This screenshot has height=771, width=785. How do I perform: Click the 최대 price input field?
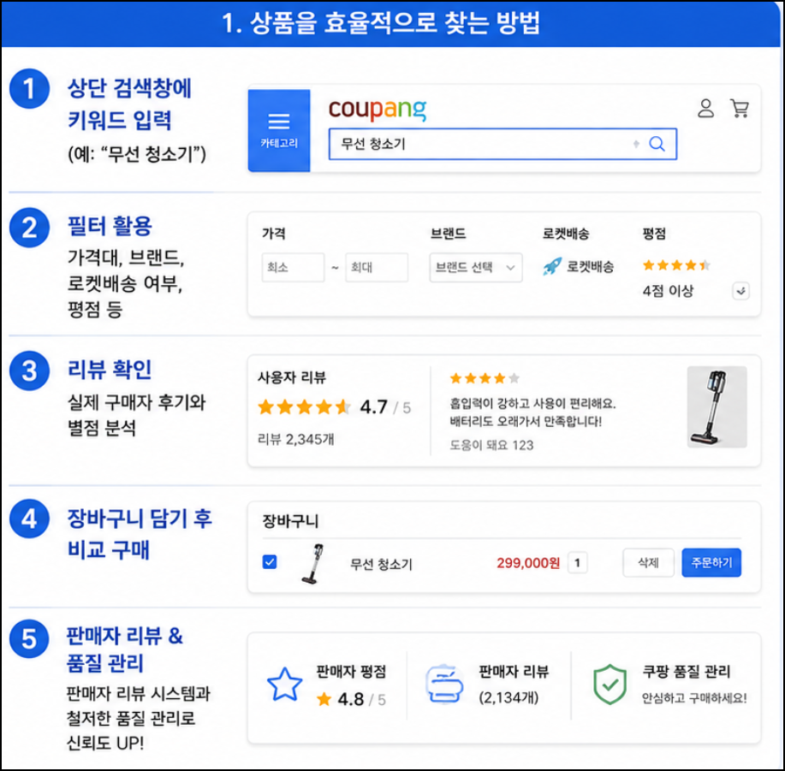pyautogui.click(x=377, y=267)
